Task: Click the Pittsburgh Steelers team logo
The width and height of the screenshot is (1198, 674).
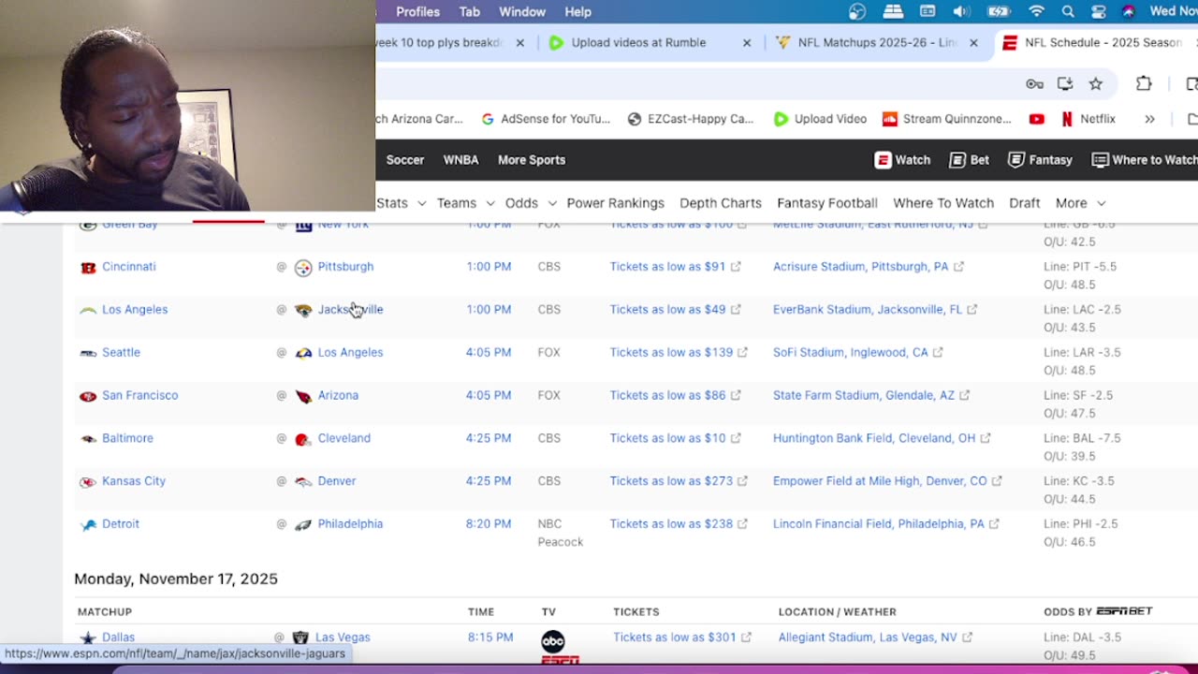Action: 303,268
